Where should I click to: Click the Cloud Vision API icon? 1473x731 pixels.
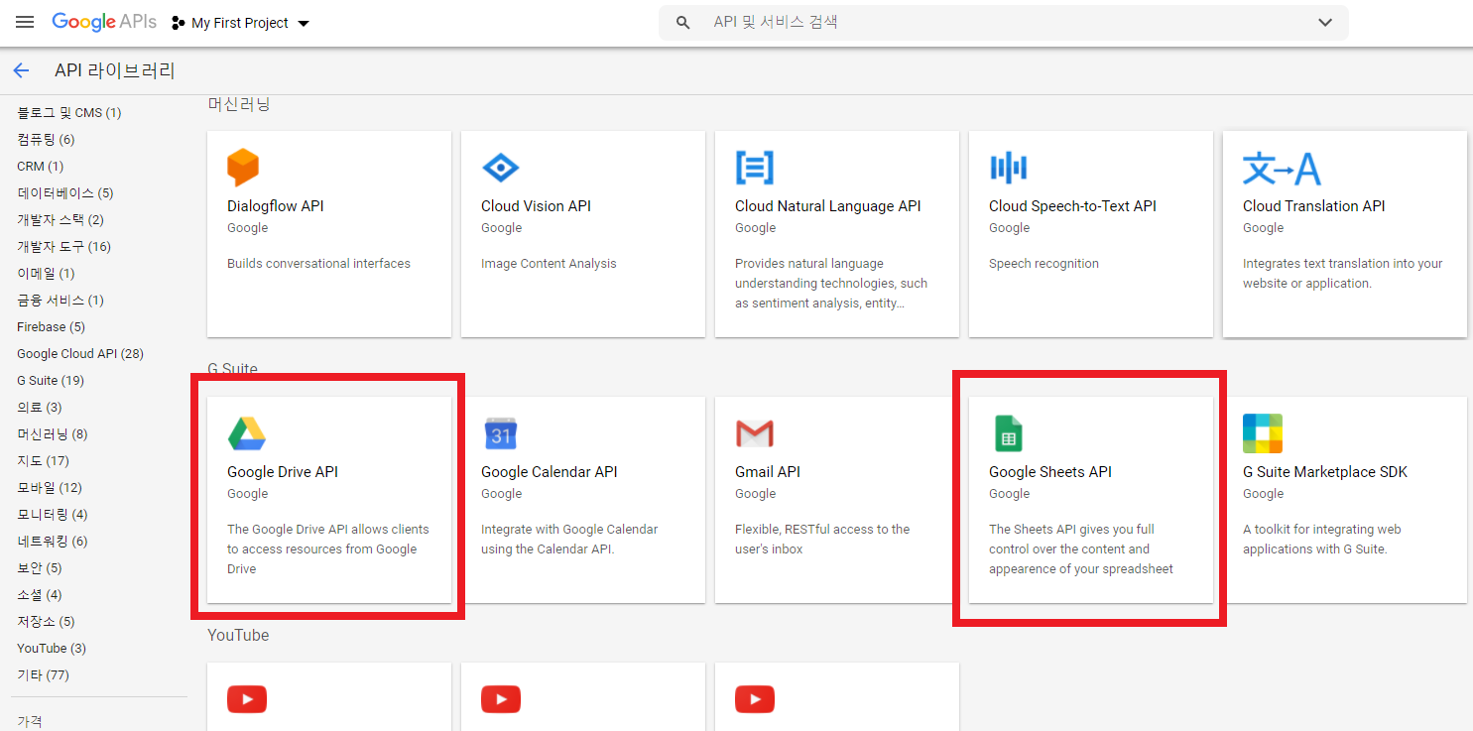point(500,168)
